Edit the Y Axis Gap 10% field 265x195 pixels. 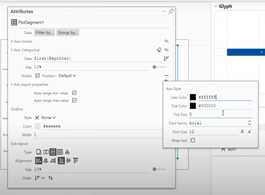click(92, 67)
